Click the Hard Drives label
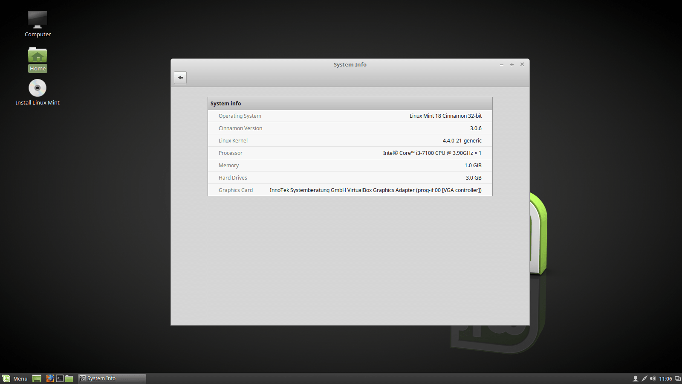The width and height of the screenshot is (682, 384). coord(233,178)
